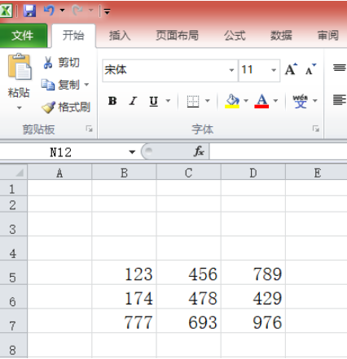Switch to the 开始 tab
The height and width of the screenshot is (359, 347).
tap(73, 36)
